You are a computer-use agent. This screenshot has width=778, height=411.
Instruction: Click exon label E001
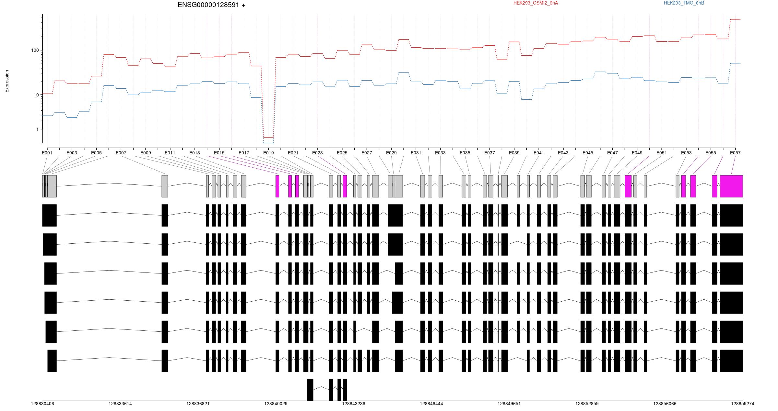coord(47,153)
